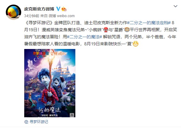Click the white pegasus on the poster

[x=31, y=66]
